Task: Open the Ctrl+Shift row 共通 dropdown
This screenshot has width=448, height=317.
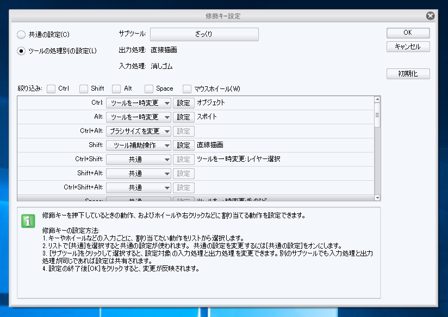Action: coord(139,160)
